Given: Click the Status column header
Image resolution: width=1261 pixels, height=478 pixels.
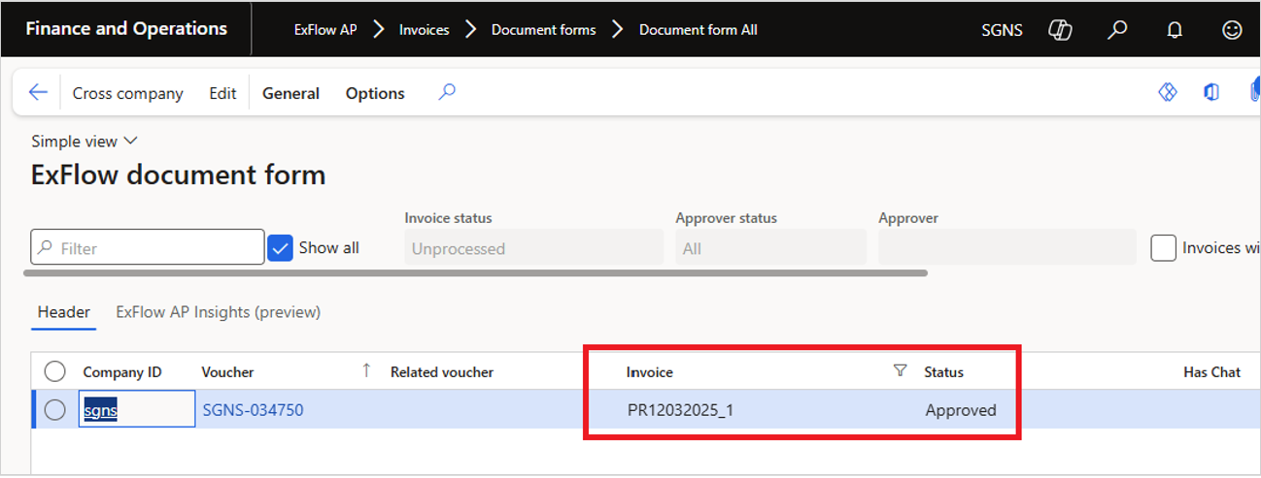Looking at the screenshot, I should click(x=944, y=372).
